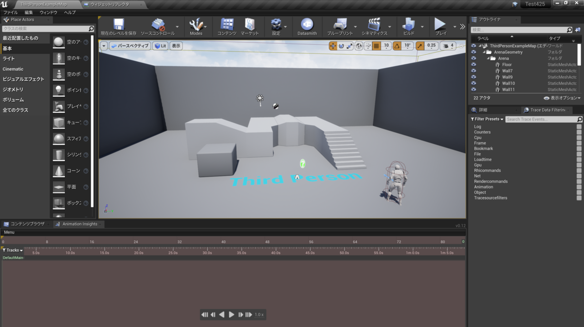
Task: Open the Window menu
Action: tap(48, 12)
